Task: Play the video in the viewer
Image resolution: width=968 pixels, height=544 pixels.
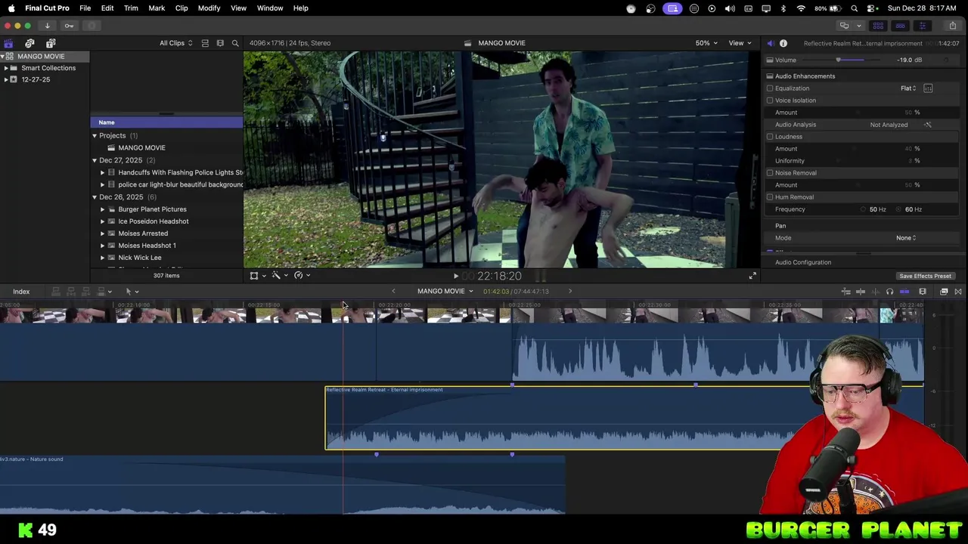Action: tap(456, 277)
